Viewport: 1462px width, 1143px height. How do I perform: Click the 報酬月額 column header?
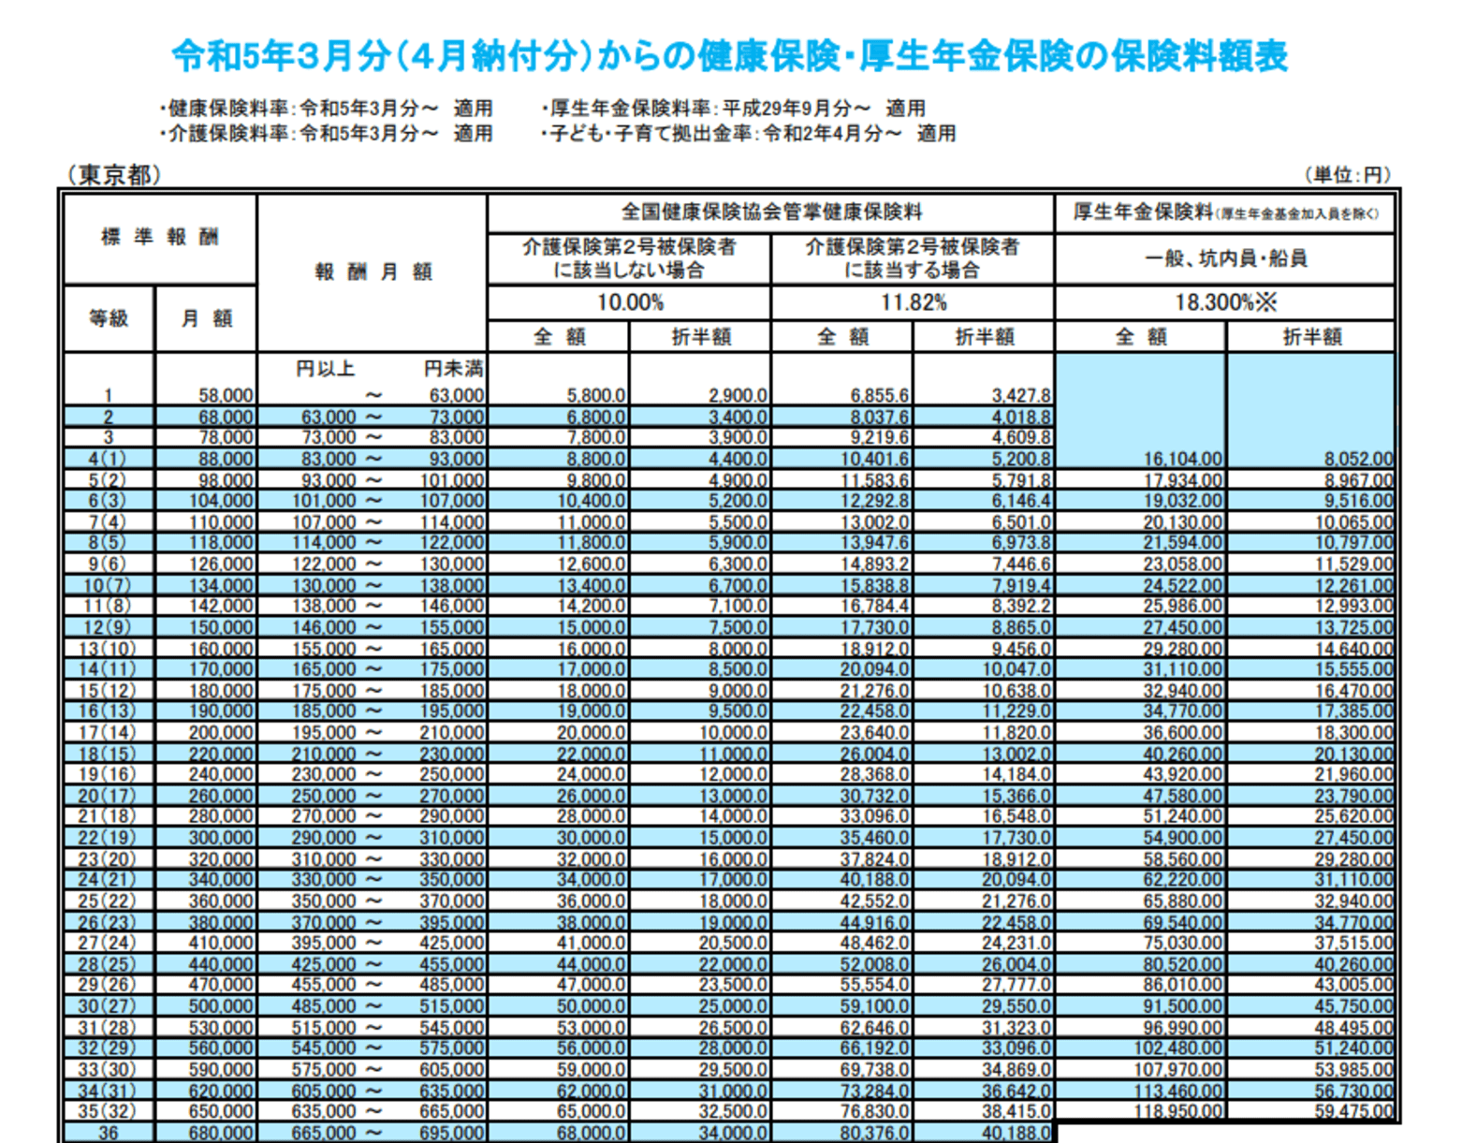coord(373,271)
